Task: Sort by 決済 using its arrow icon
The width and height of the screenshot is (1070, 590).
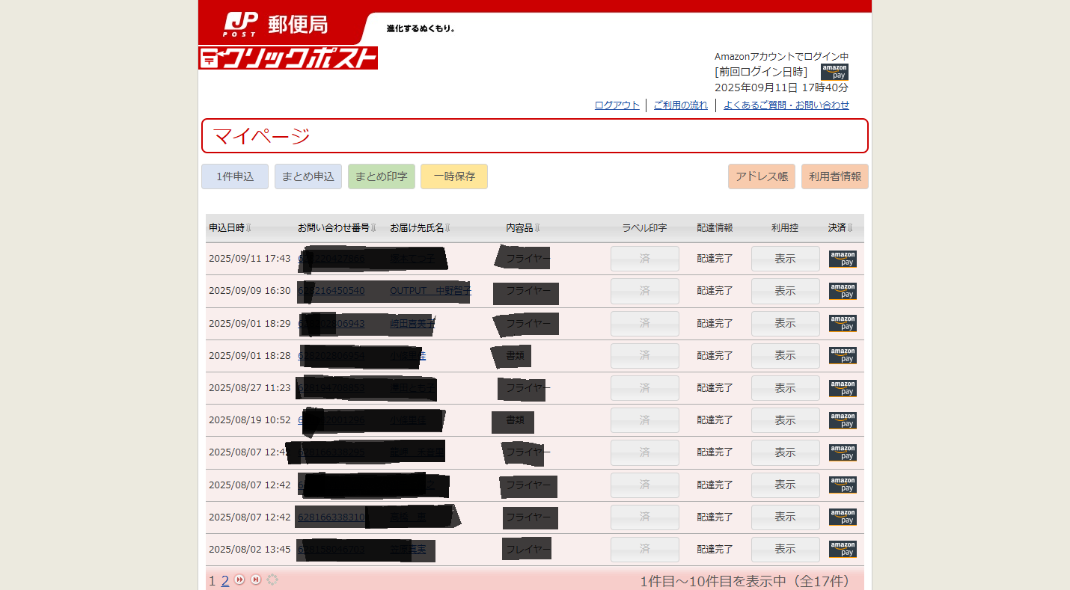Action: coord(850,228)
